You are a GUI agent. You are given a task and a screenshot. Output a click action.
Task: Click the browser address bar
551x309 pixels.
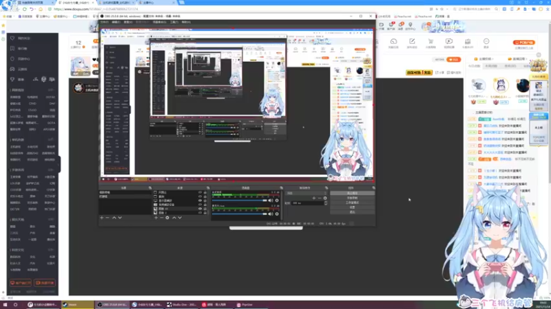(225, 9)
